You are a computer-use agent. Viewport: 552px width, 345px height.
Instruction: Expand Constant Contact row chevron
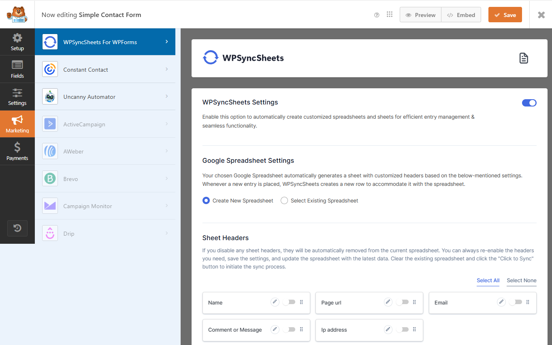pyautogui.click(x=167, y=69)
